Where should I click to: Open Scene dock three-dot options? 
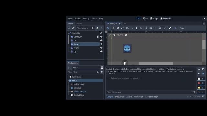click(103, 24)
